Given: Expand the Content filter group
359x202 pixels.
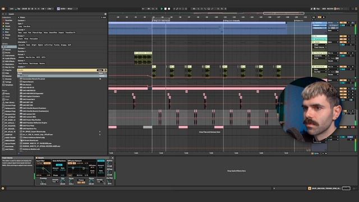Looking at the screenshot, I should tap(21, 21).
